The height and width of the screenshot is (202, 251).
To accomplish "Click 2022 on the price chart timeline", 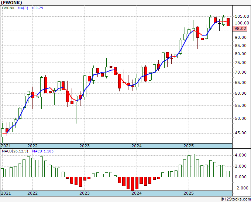I will pyautogui.click(x=32, y=146).
